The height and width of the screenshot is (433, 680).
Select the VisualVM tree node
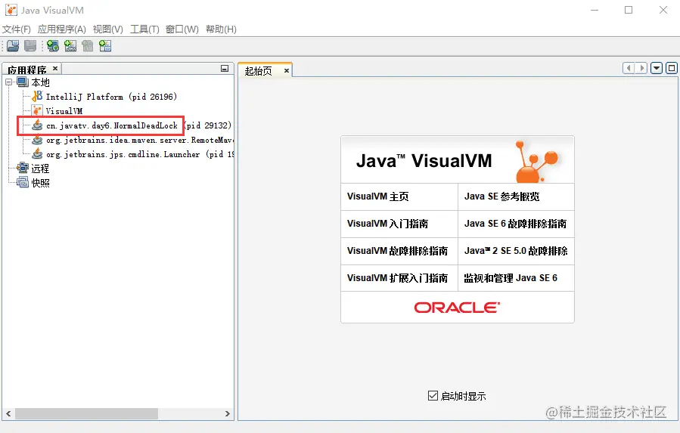pos(64,111)
